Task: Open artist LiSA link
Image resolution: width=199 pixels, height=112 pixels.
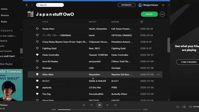Action: pos(91,68)
